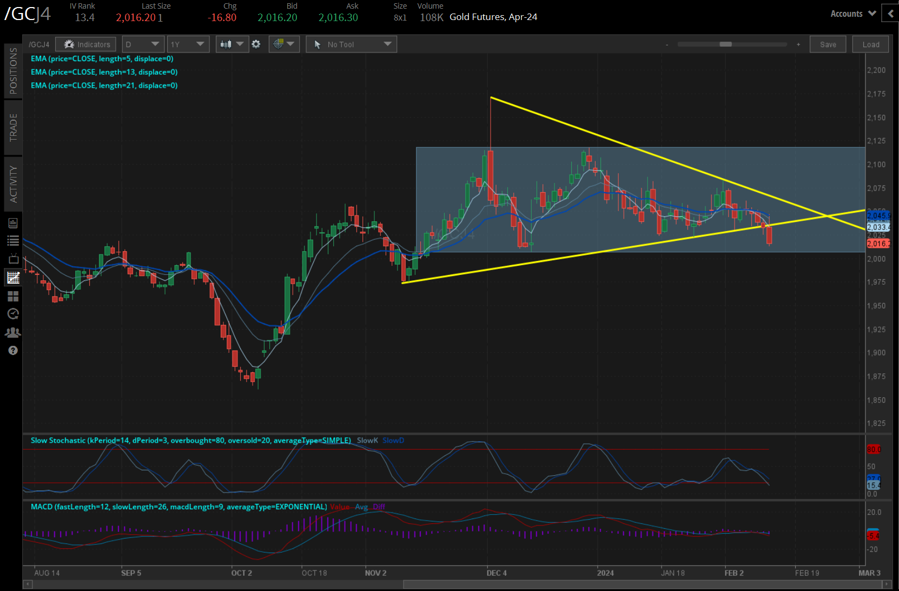The width and height of the screenshot is (899, 591).
Task: Click the Indicators button
Action: pyautogui.click(x=87, y=44)
